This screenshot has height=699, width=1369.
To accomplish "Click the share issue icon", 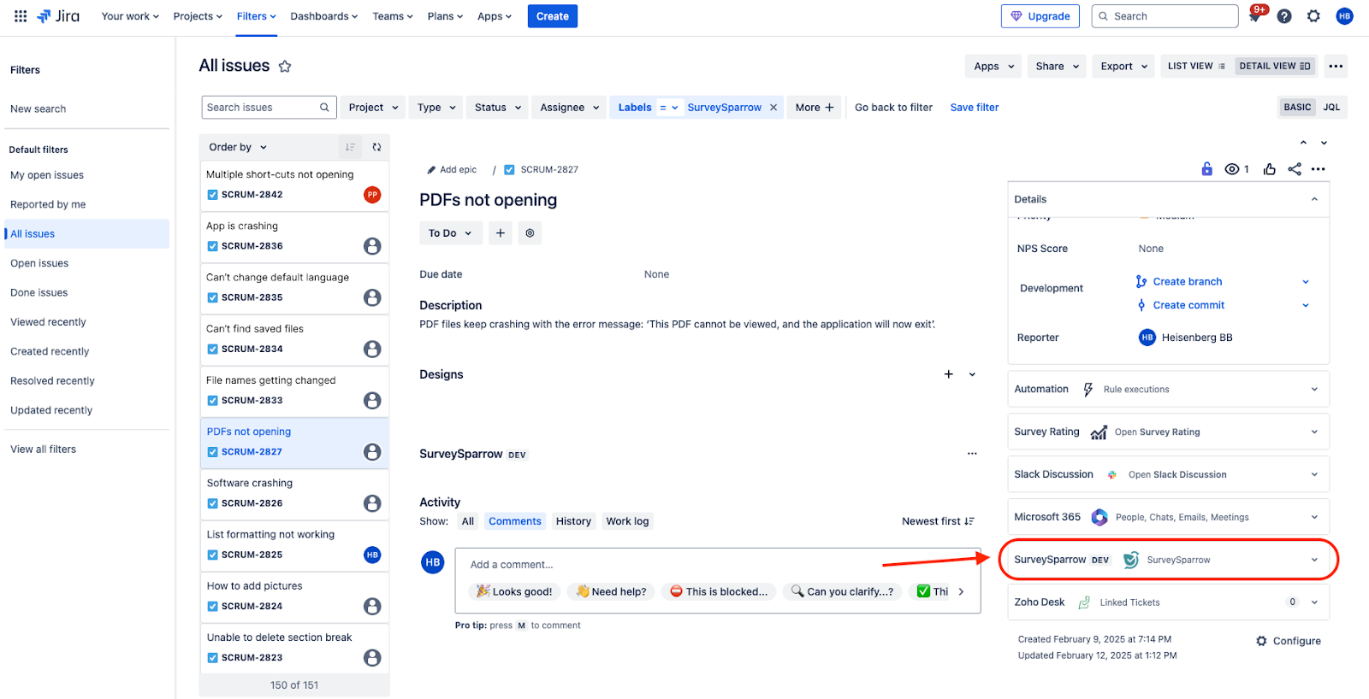I will (1294, 169).
